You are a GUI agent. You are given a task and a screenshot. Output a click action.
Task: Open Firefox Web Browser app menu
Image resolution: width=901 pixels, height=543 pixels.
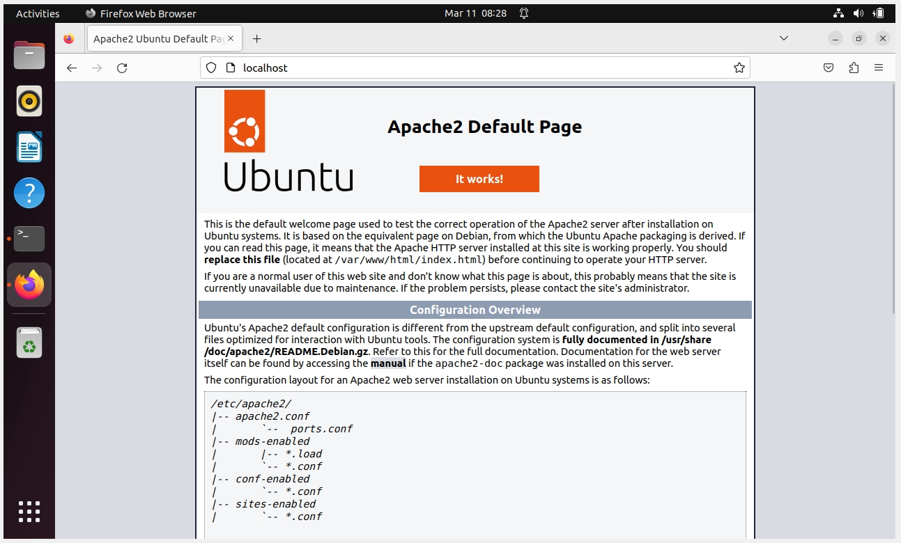tap(141, 13)
